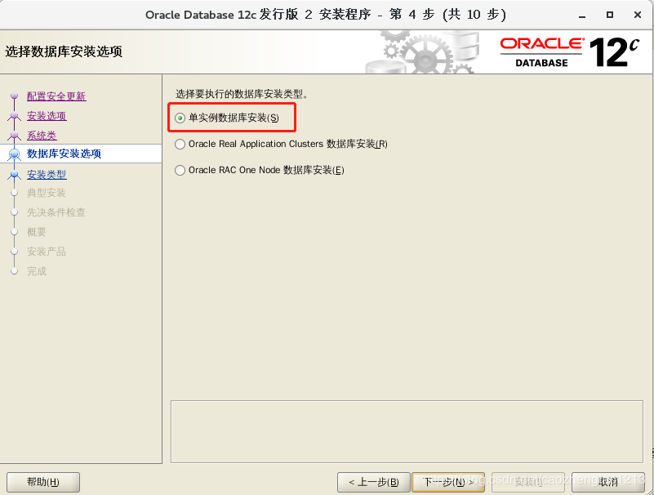Image resolution: width=654 pixels, height=495 pixels.
Task: Go back with 上一步(B) button
Action: click(x=373, y=482)
